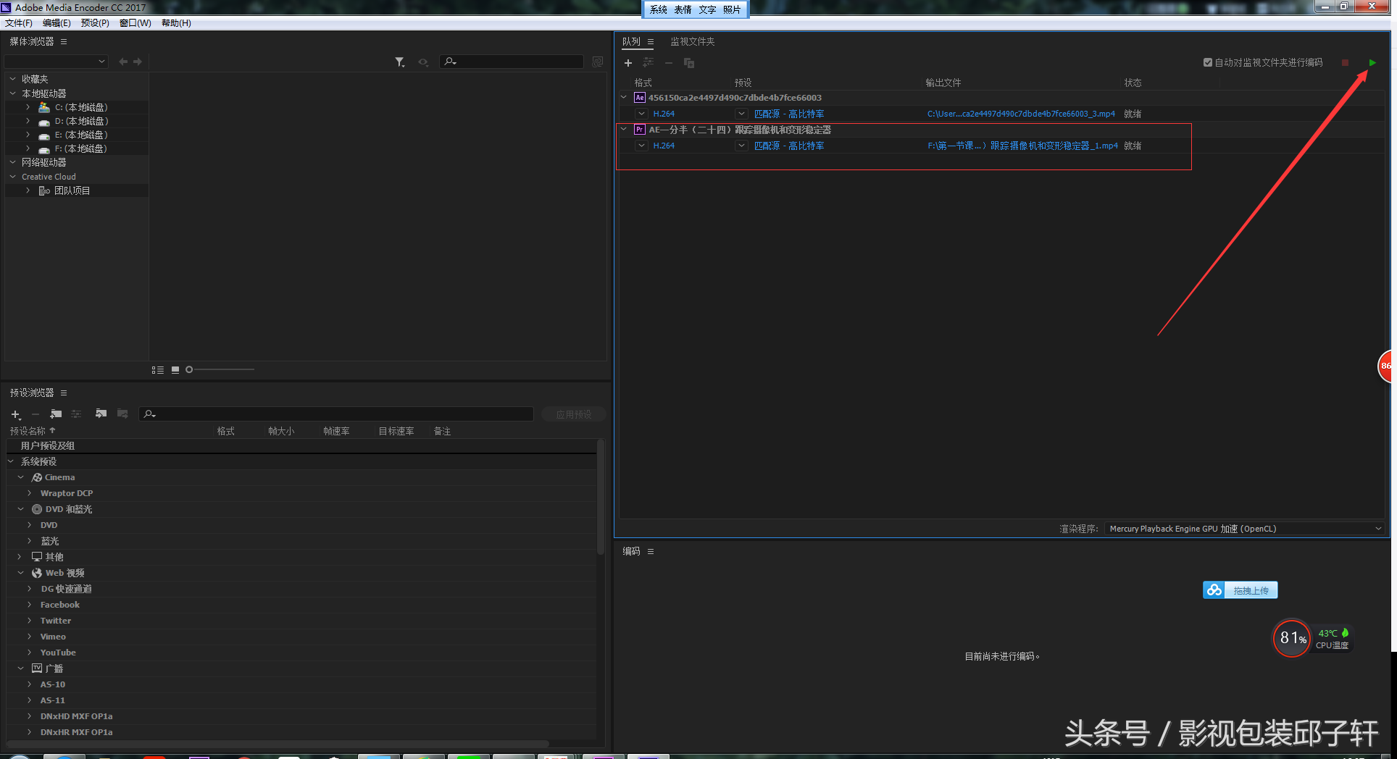Click Premiere item's 匹配源 - 高比特率 preset link

pyautogui.click(x=789, y=146)
